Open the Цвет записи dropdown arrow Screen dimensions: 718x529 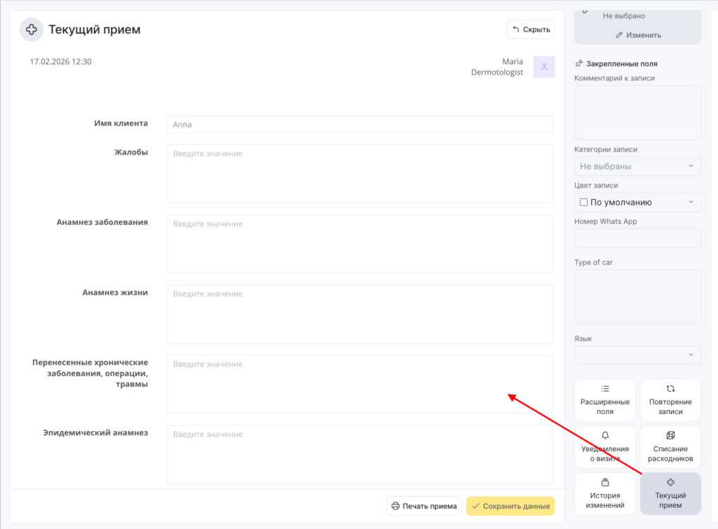(691, 202)
